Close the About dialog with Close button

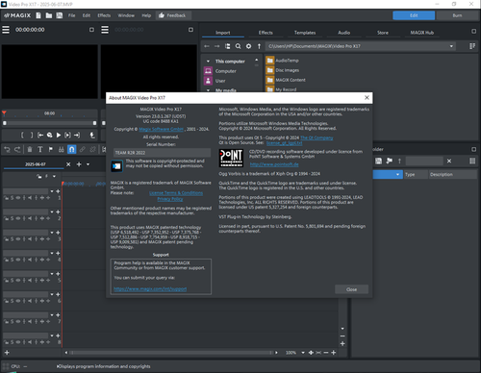pyautogui.click(x=351, y=289)
